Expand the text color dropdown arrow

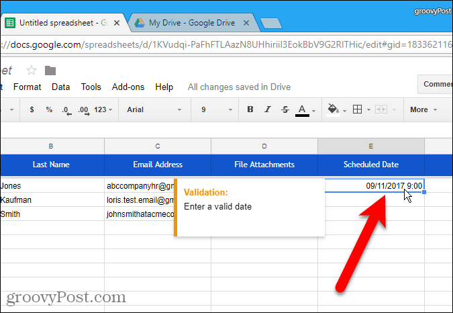point(314,111)
